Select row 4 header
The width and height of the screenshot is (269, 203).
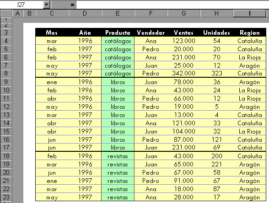[6, 41]
